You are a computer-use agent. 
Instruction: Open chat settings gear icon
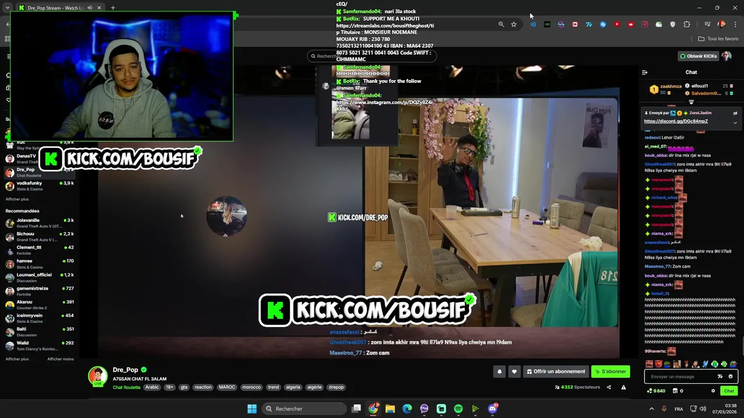click(713, 391)
